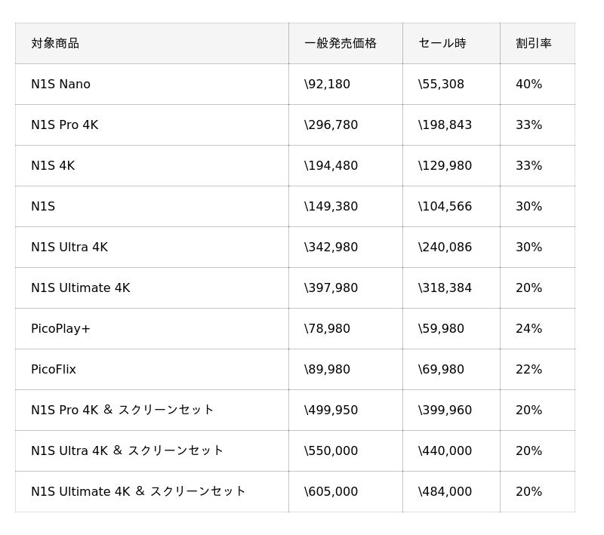Select N1S Ultimate 4K & スクリーンセット name
Image resolution: width=604 pixels, height=535 pixels.
coord(138,492)
